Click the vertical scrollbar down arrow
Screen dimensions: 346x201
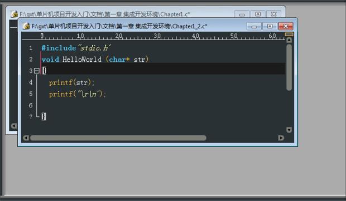289,130
